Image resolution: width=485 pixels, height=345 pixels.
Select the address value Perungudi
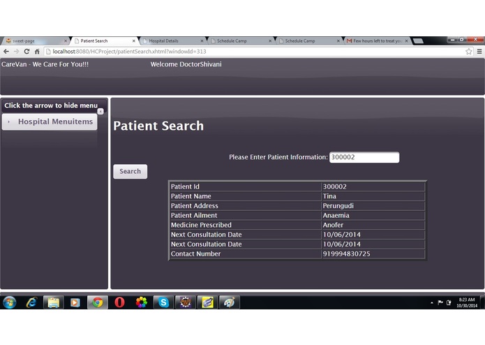338,206
